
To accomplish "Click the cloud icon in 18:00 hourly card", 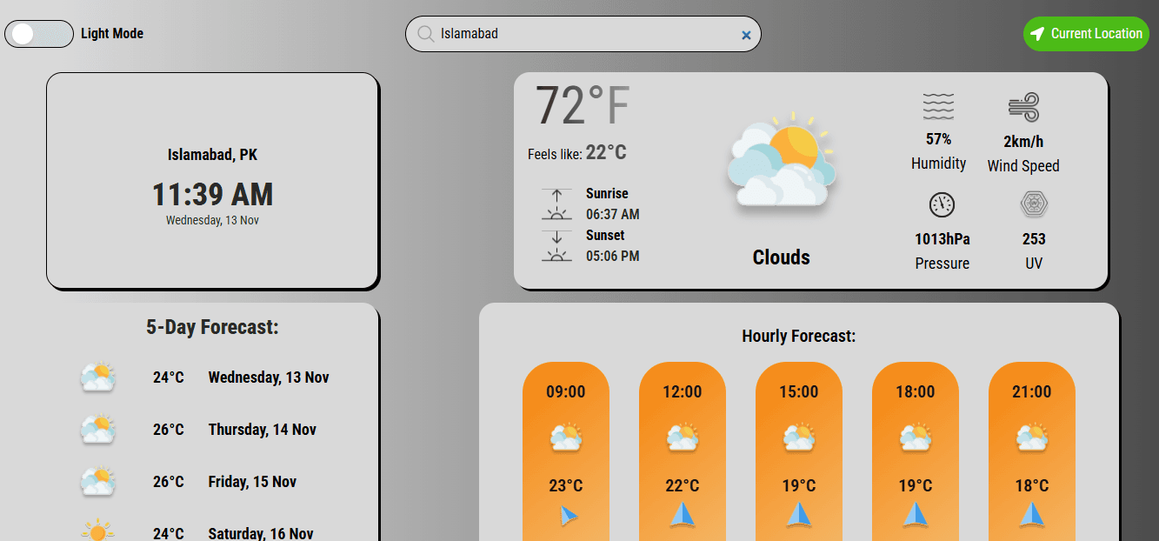I will tap(916, 437).
